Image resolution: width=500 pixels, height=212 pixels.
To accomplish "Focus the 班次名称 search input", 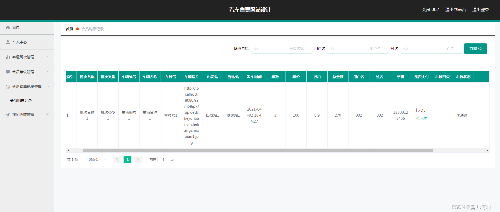I will coord(282,49).
